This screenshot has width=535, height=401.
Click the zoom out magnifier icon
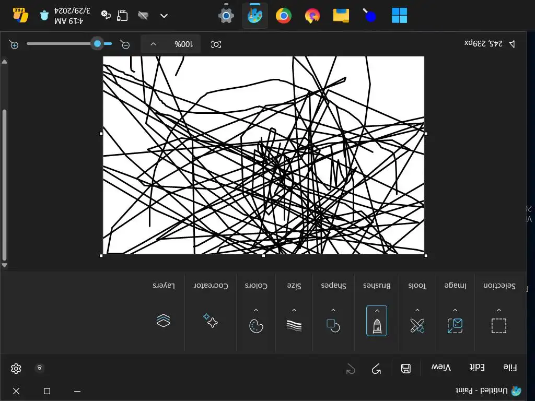point(125,44)
